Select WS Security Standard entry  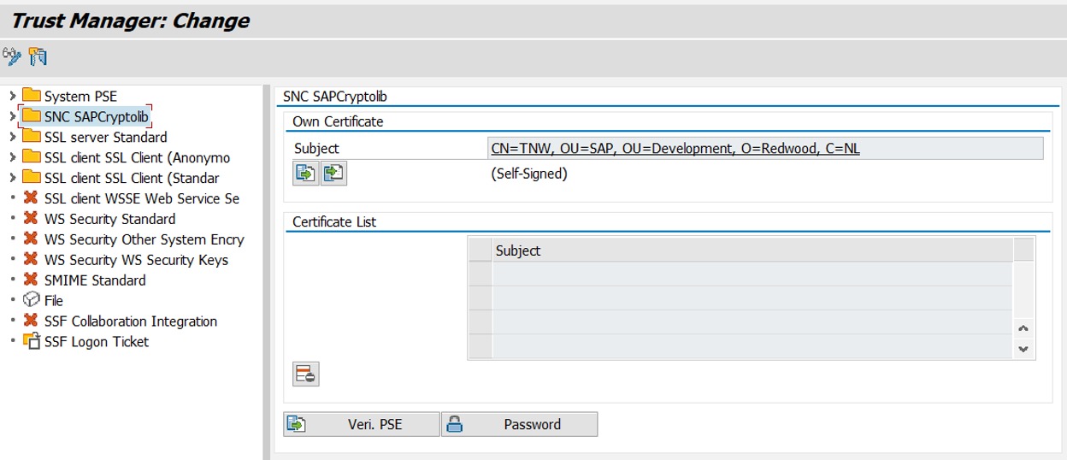pyautogui.click(x=109, y=219)
